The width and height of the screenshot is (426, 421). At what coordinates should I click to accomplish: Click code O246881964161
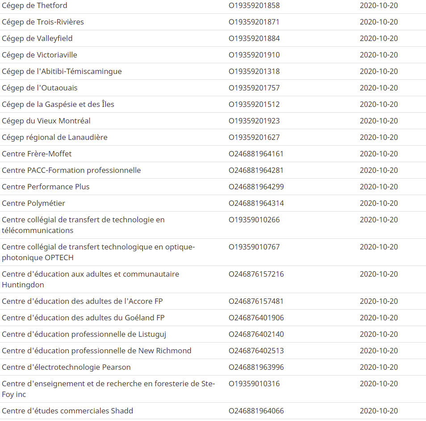(256, 154)
